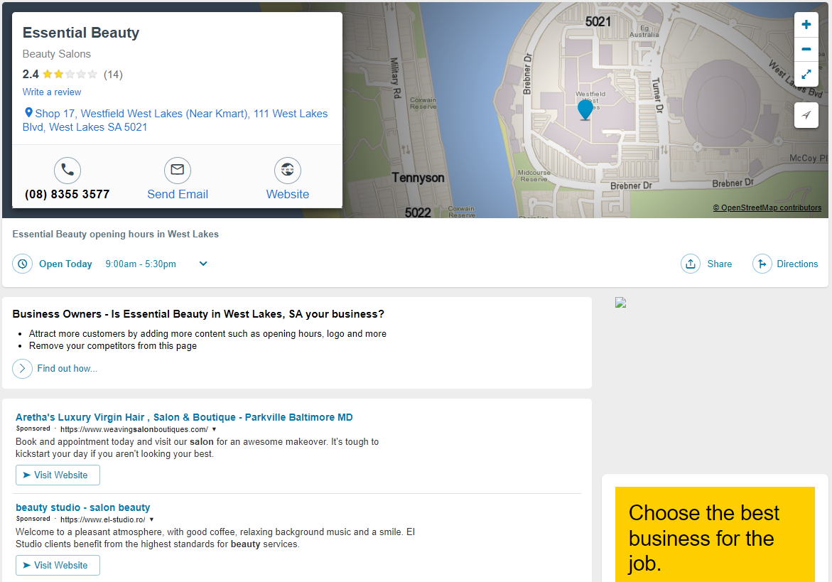Click the (14) review count
Image resolution: width=832 pixels, height=582 pixels.
click(x=113, y=75)
